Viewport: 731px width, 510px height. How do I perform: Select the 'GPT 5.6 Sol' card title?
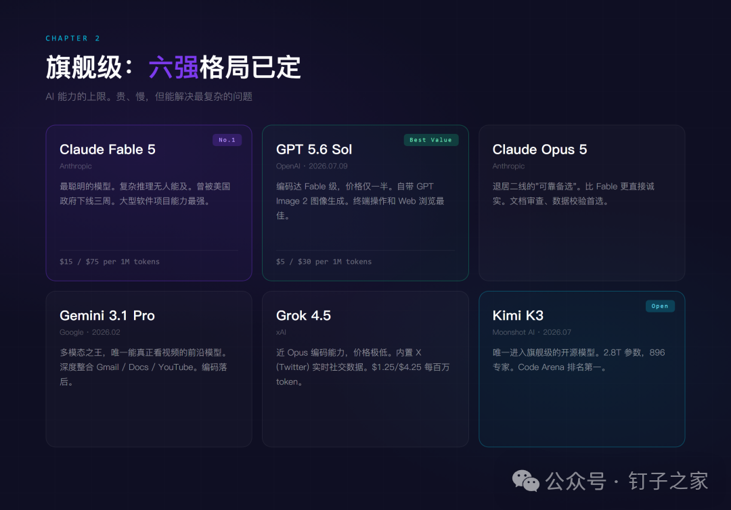pos(314,149)
